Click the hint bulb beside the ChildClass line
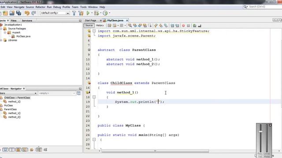 (89, 83)
